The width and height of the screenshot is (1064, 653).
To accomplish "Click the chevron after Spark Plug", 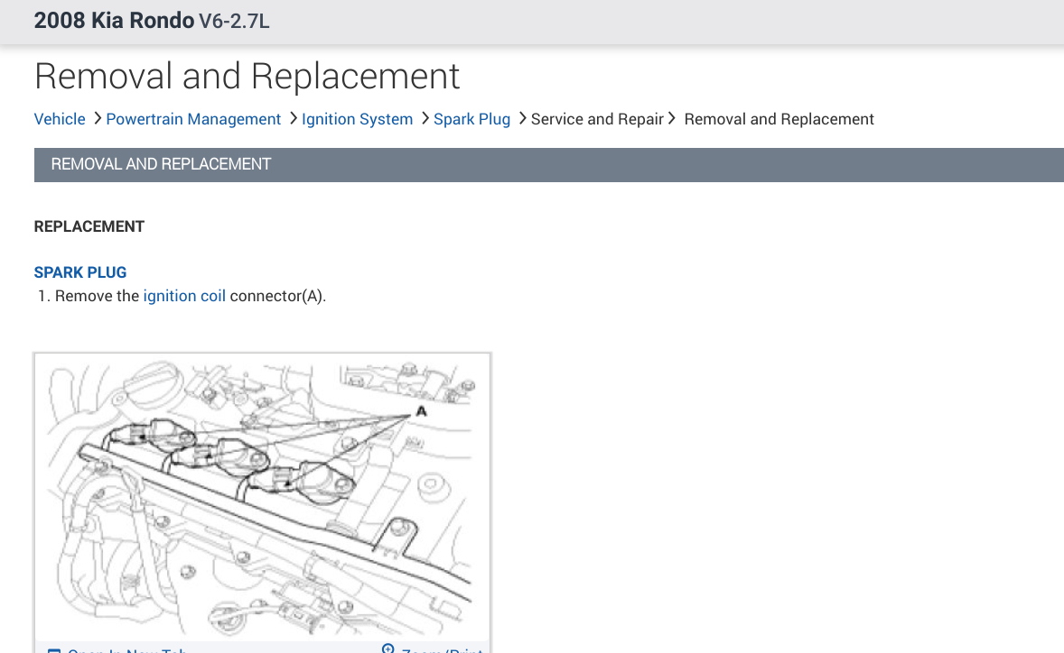I will tap(522, 118).
